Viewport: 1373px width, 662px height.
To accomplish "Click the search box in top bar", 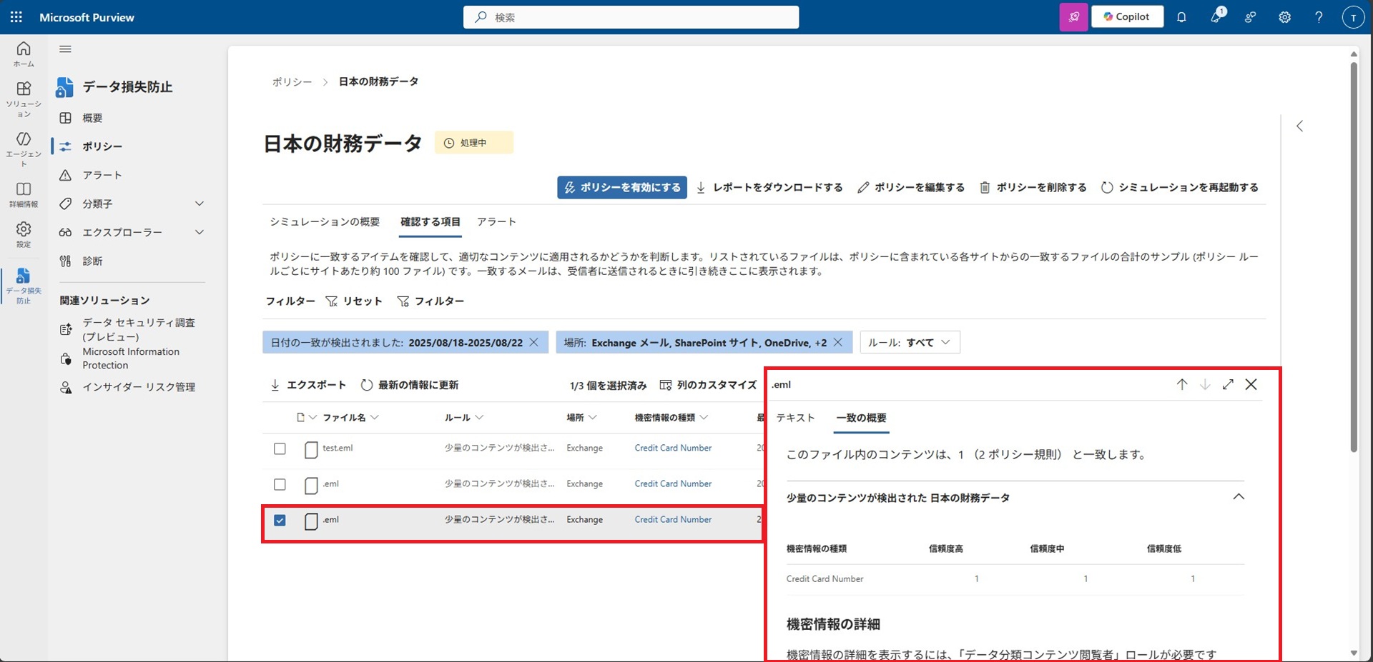I will [x=631, y=17].
